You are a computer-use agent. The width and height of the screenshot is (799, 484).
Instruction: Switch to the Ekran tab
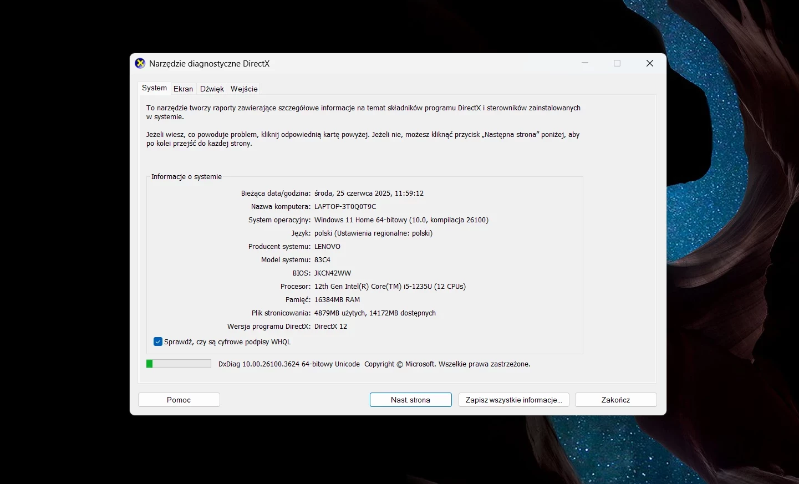pyautogui.click(x=183, y=89)
